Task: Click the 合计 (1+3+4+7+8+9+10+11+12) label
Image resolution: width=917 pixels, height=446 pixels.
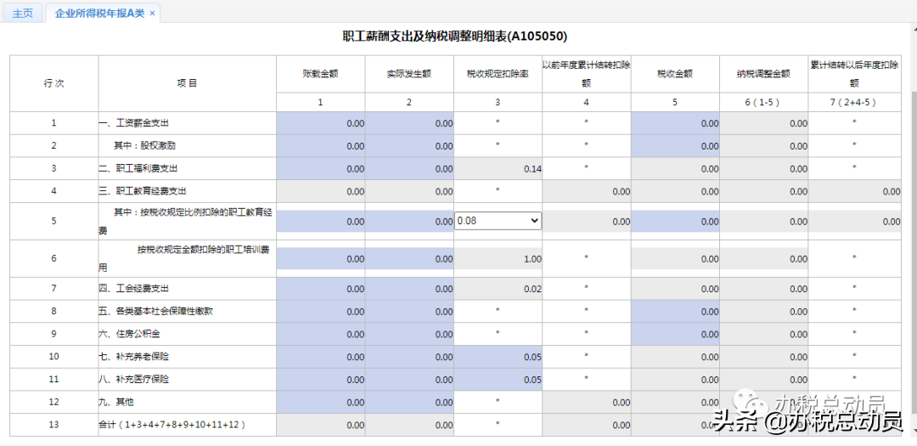Action: click(172, 425)
